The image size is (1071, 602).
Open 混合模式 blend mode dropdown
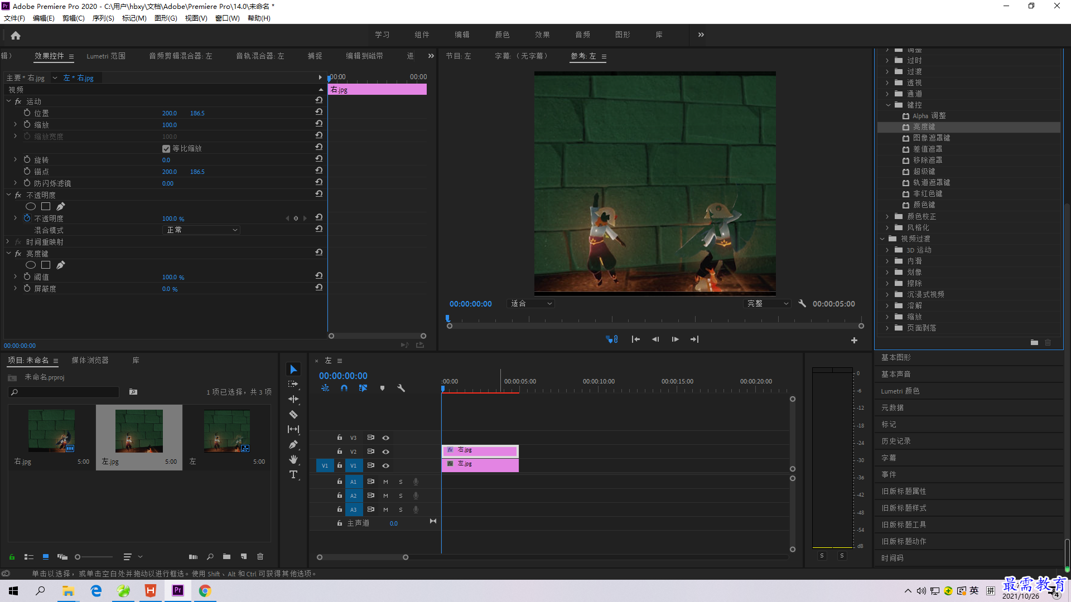point(201,230)
